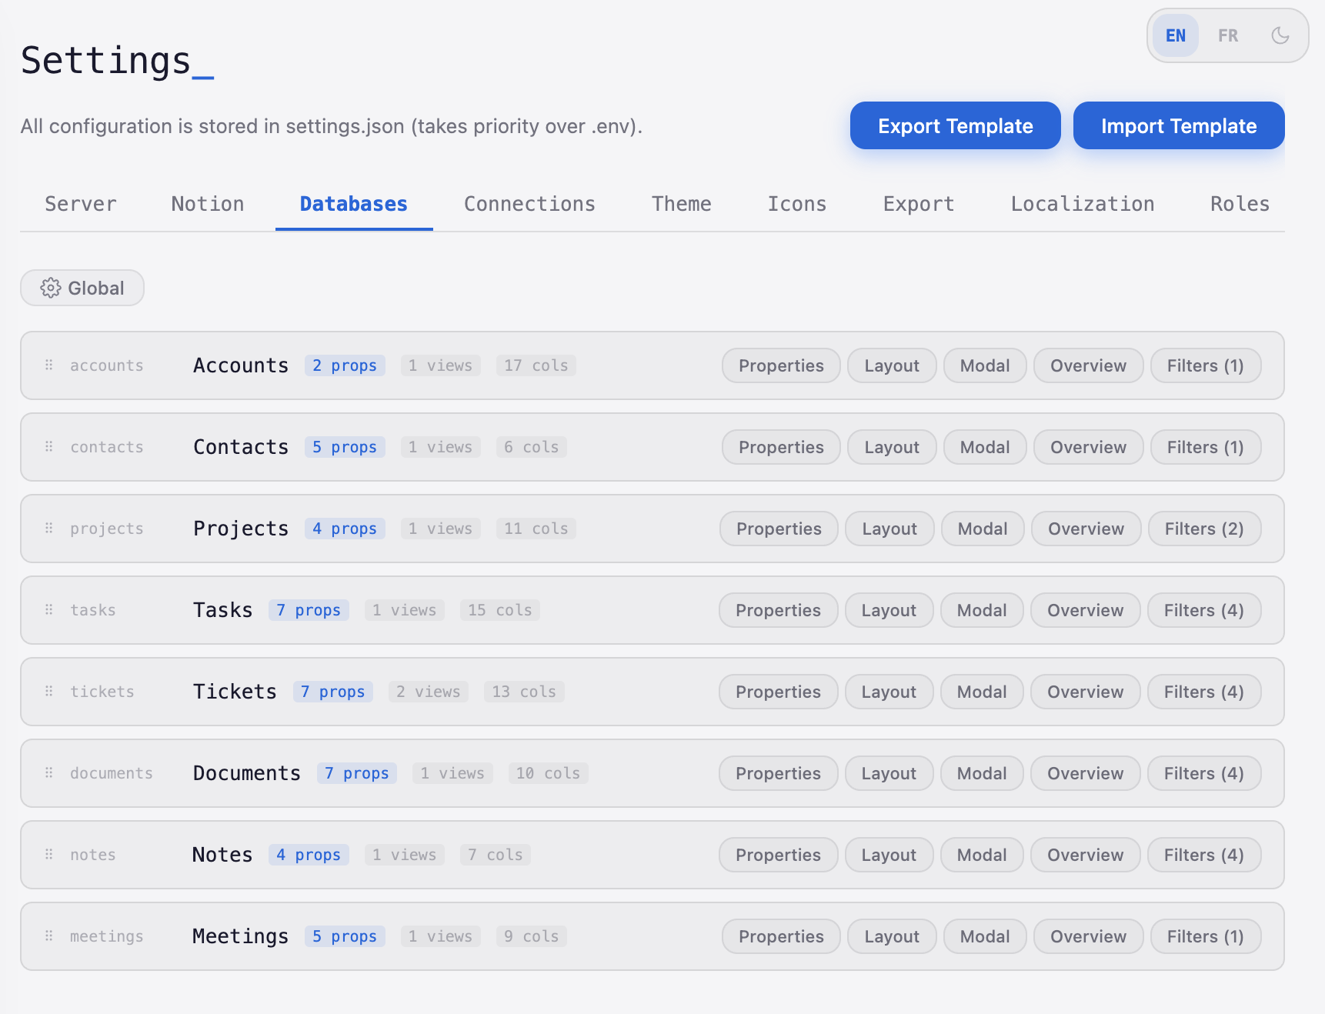The width and height of the screenshot is (1325, 1014).
Task: Switch to the Theme tab
Action: coord(681,204)
